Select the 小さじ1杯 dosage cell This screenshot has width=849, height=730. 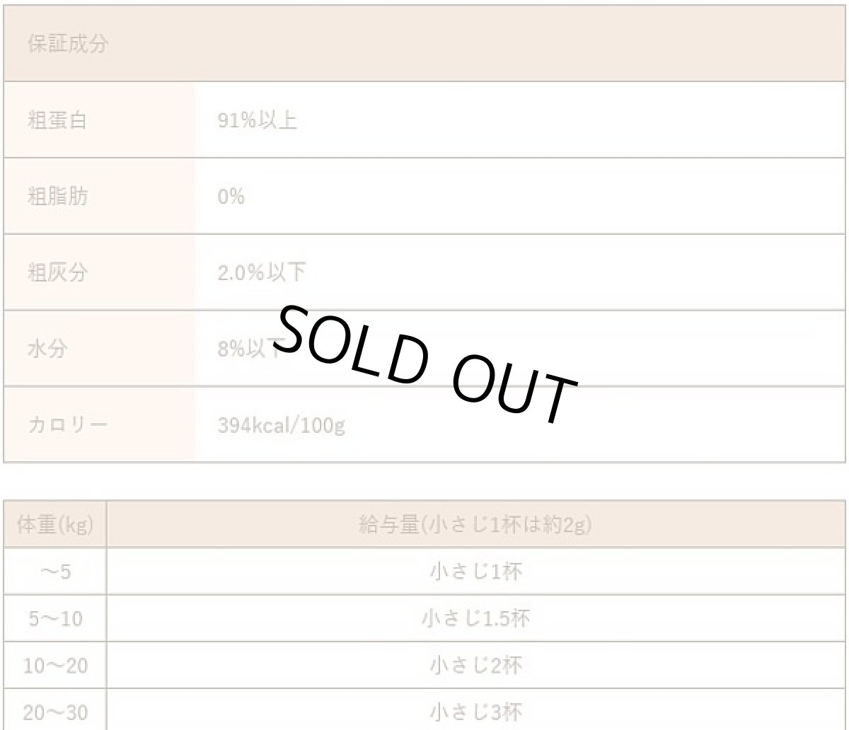pos(475,572)
